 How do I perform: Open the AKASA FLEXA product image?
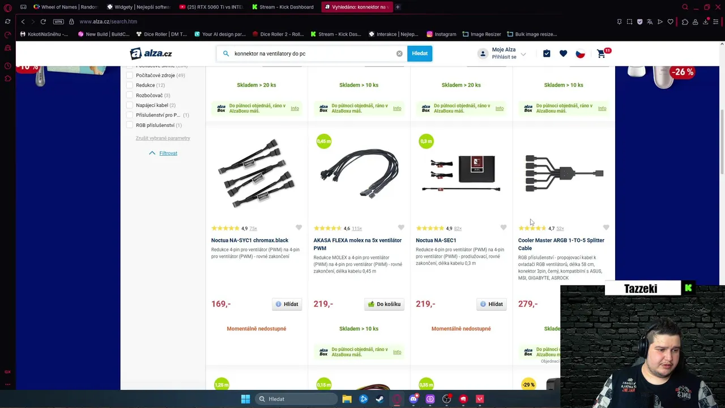(359, 173)
